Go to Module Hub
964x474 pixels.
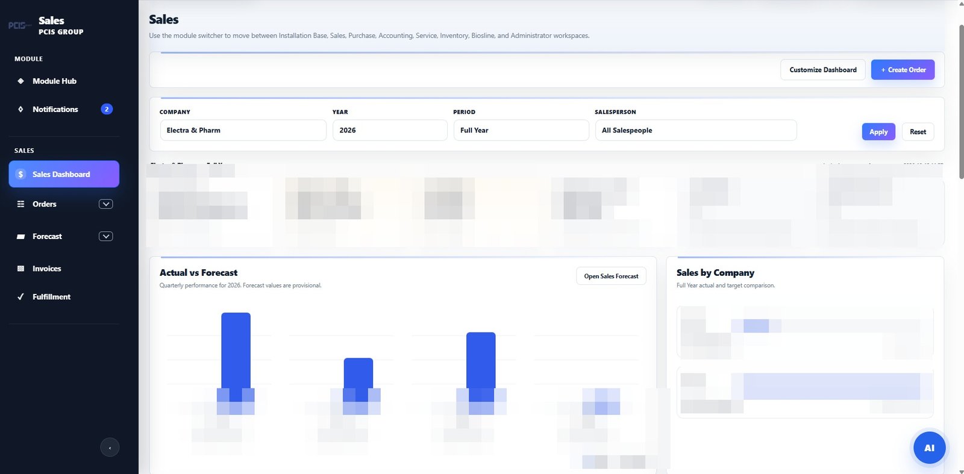[64, 81]
